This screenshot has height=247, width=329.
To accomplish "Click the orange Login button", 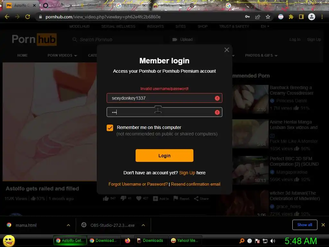I will pos(164,156).
